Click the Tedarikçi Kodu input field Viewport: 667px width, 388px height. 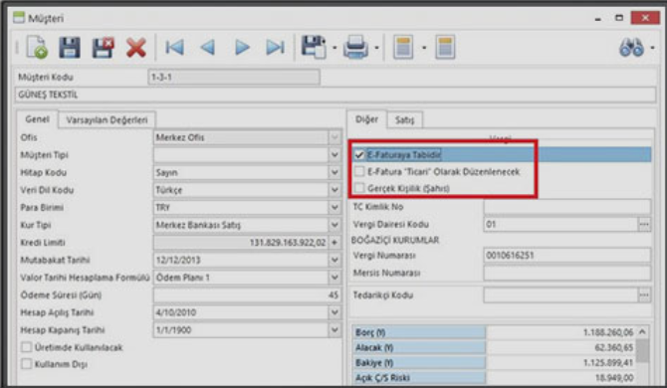pos(560,294)
